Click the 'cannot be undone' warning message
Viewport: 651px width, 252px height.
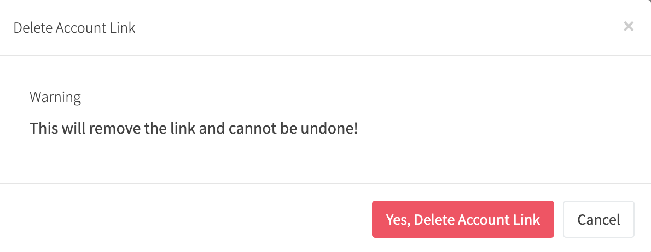click(x=194, y=129)
